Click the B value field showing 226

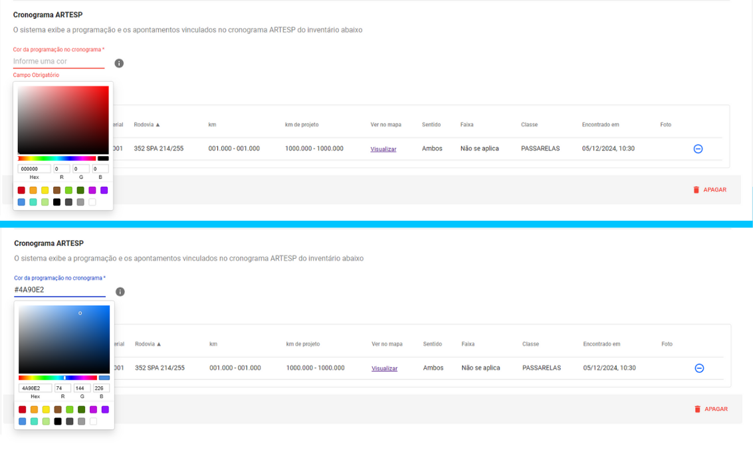click(101, 388)
